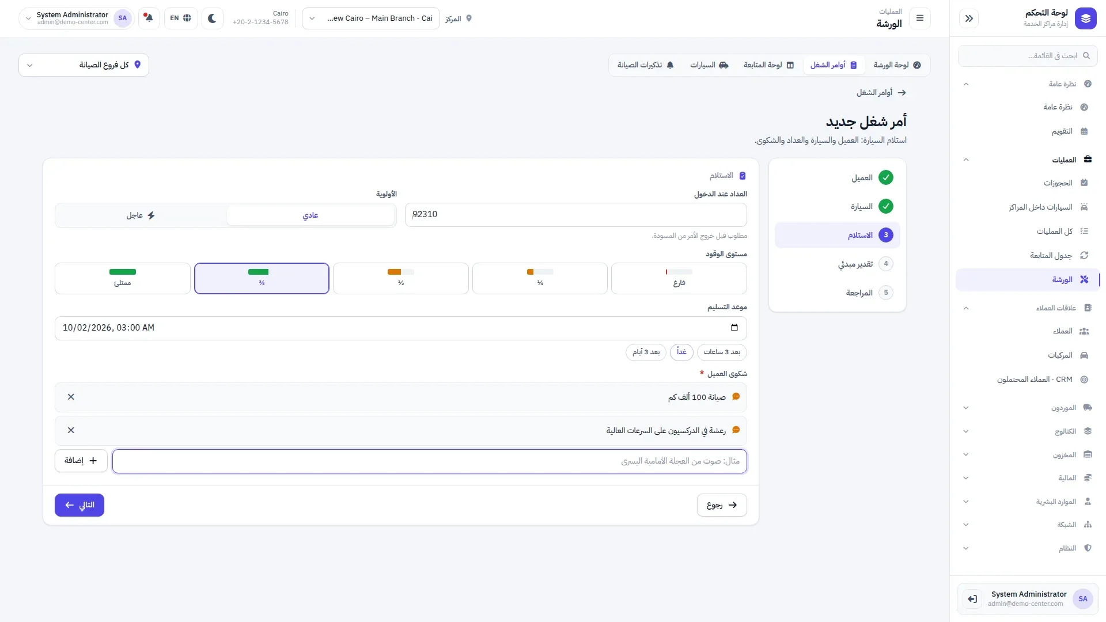Screen dimensions: 1106x622
Task: Expand المالية section in sidebar
Action: pos(1027,478)
